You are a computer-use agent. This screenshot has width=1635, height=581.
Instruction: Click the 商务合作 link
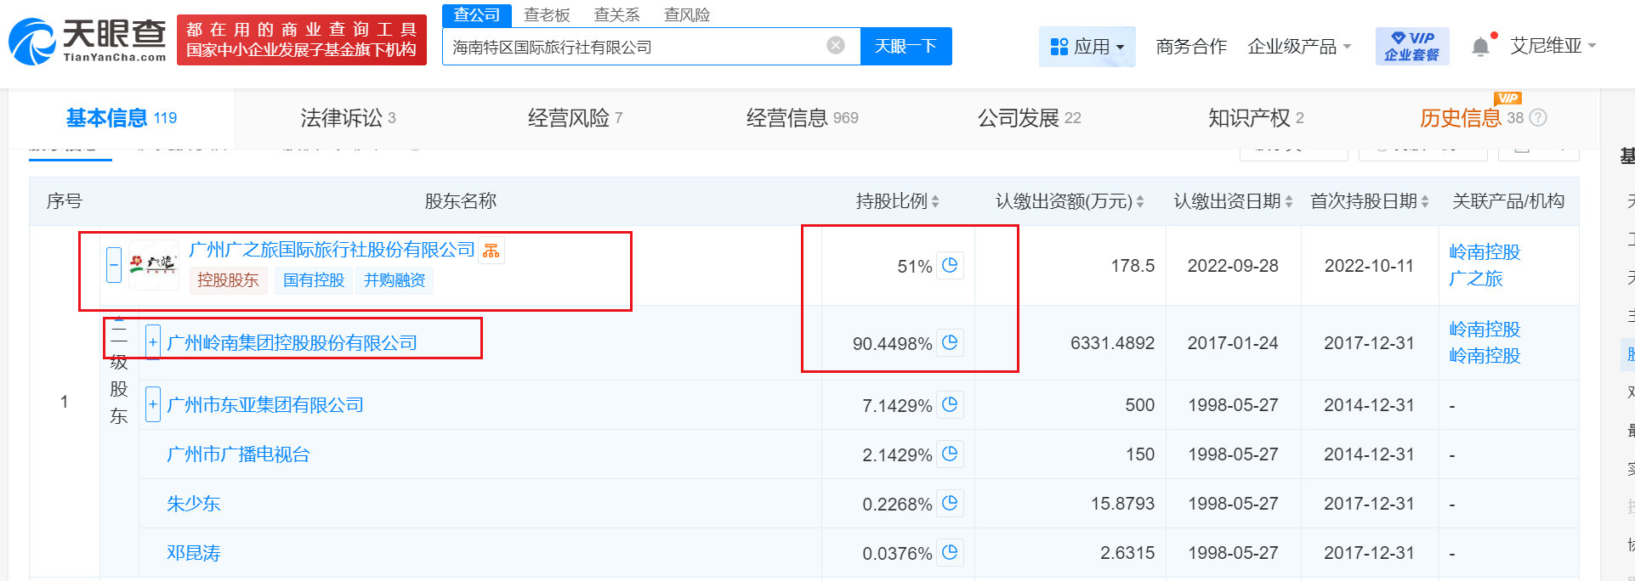click(x=1191, y=47)
